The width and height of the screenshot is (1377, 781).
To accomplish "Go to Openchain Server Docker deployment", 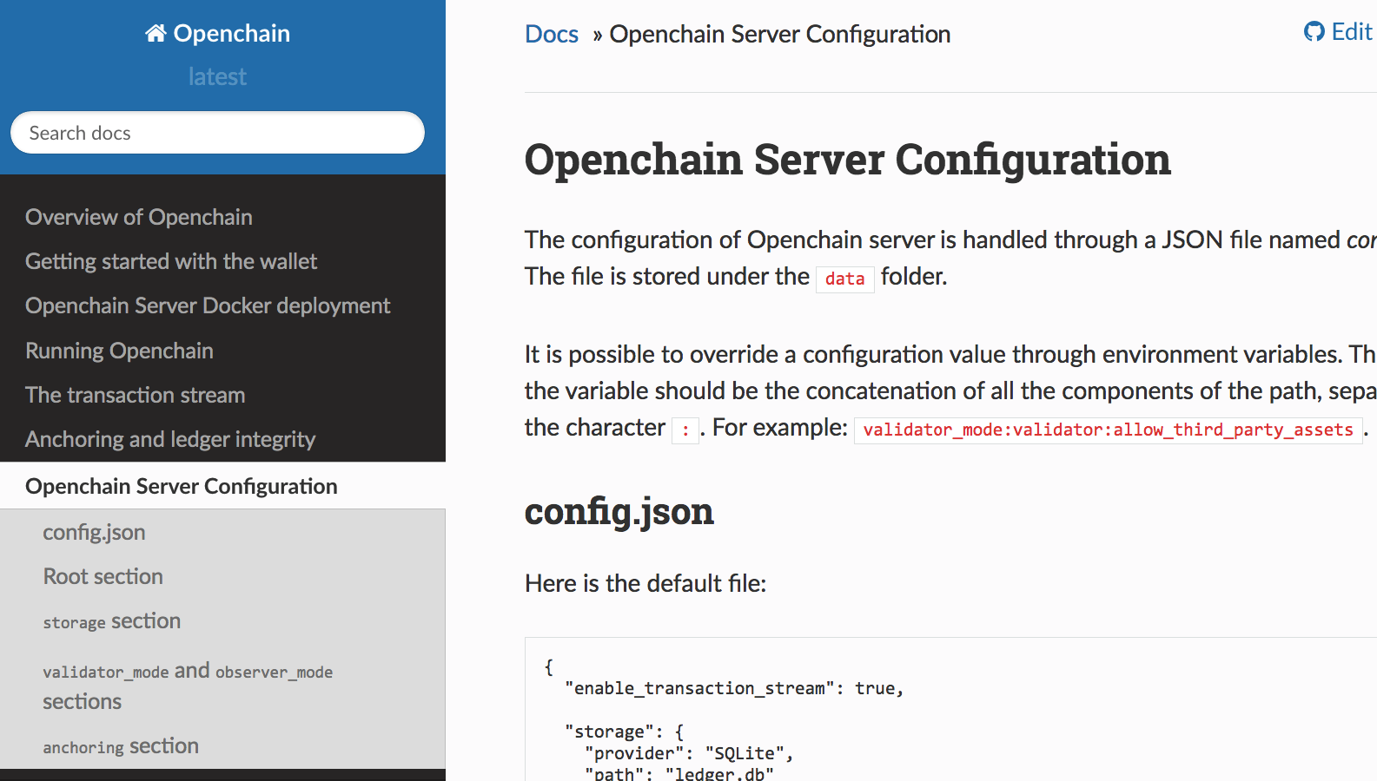I will click(208, 305).
